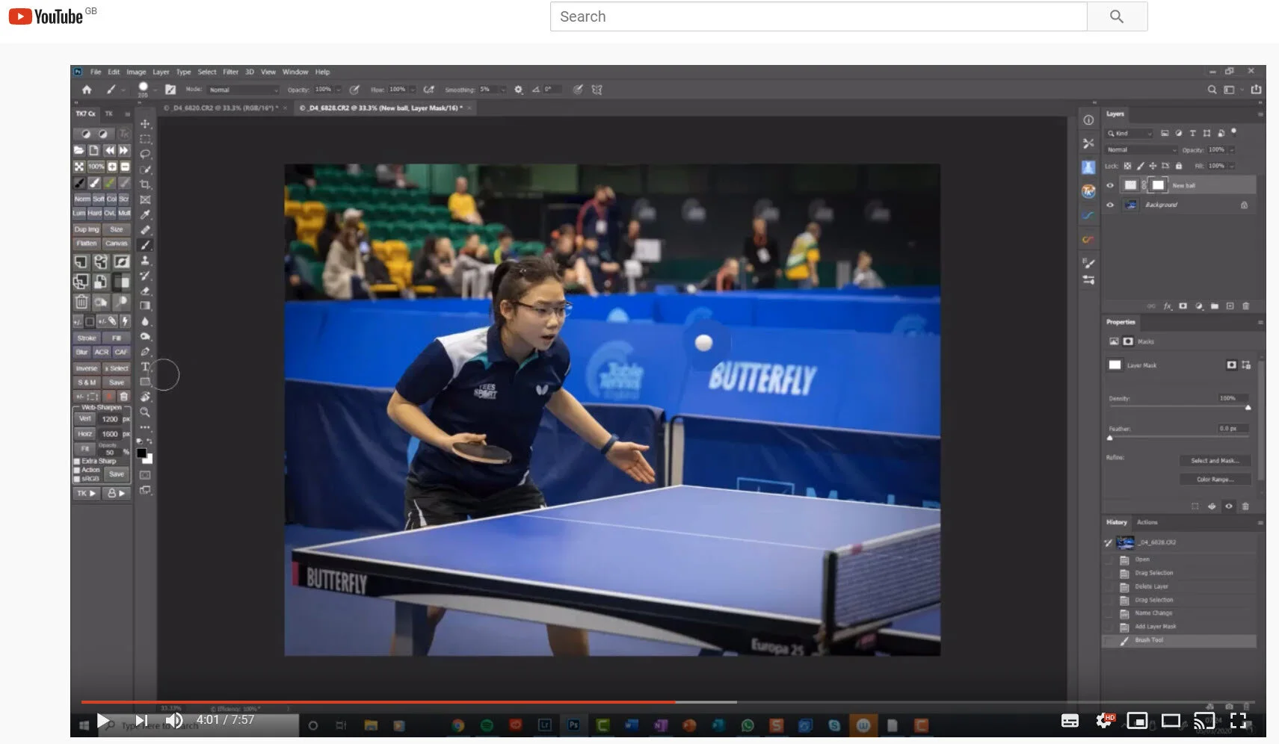Open the File menu
The width and height of the screenshot is (1279, 744).
click(96, 72)
